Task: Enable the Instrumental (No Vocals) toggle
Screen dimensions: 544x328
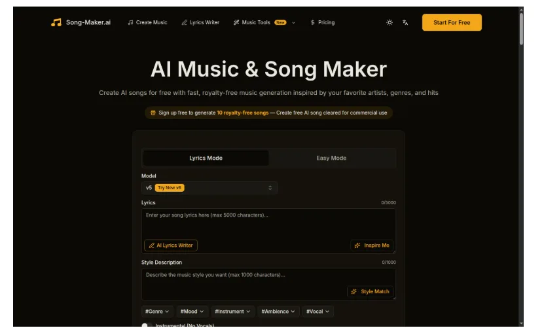Action: click(x=147, y=325)
